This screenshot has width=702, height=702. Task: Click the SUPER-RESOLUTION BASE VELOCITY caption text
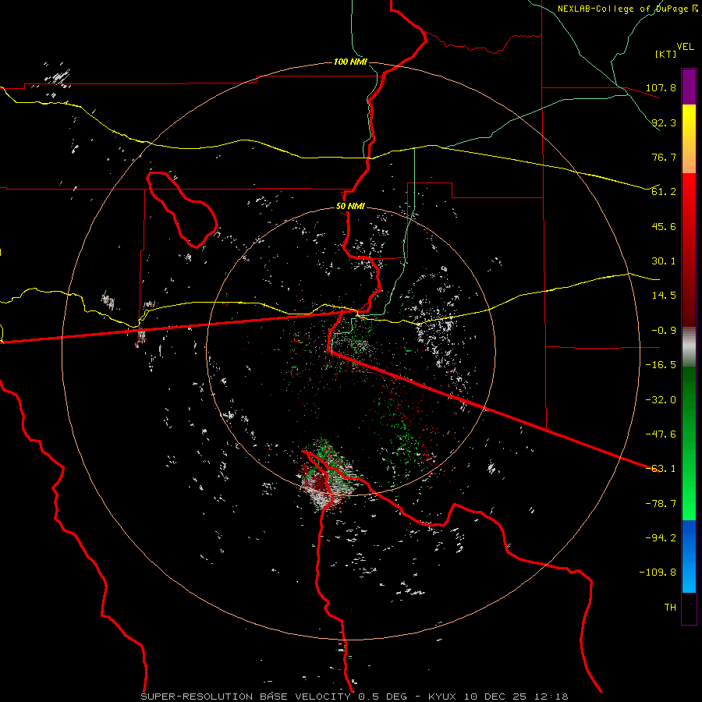(246, 697)
